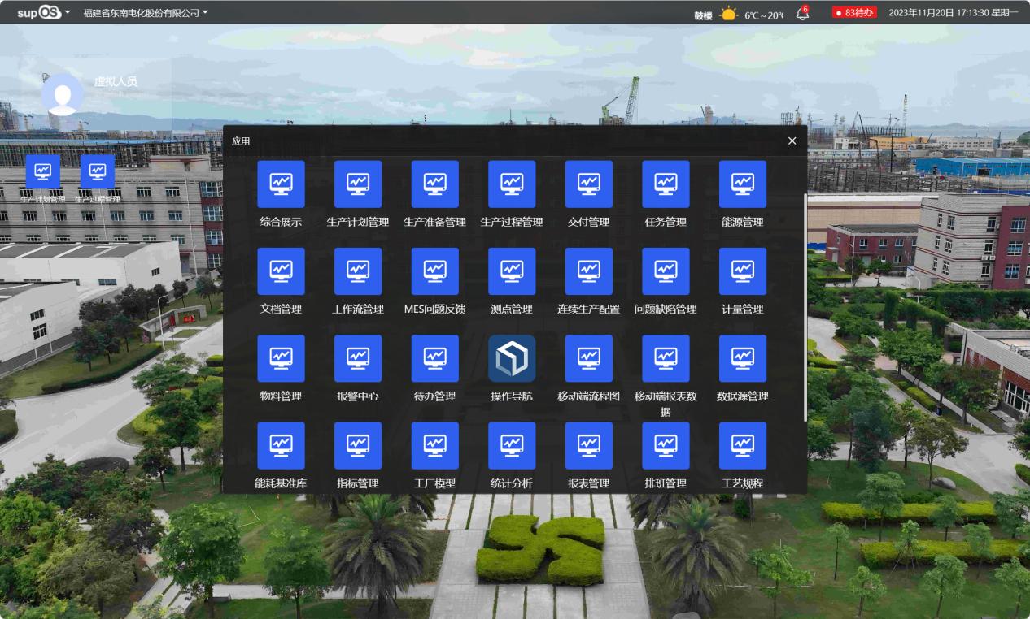Open the 移动端流程图 app icon
Viewport: 1030px width, 619px height.
point(588,358)
